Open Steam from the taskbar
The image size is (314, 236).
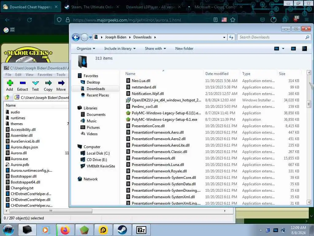click(122, 230)
